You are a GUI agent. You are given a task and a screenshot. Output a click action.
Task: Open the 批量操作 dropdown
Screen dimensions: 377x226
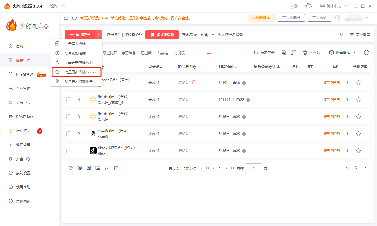(342, 53)
